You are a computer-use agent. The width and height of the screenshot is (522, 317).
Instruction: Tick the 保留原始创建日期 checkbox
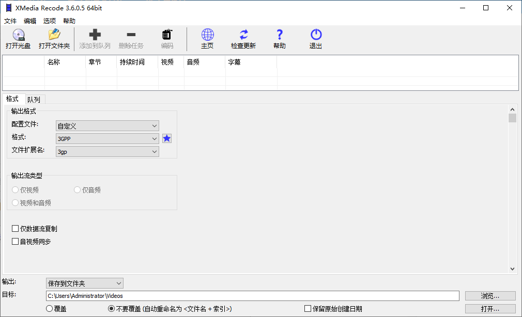pyautogui.click(x=308, y=309)
